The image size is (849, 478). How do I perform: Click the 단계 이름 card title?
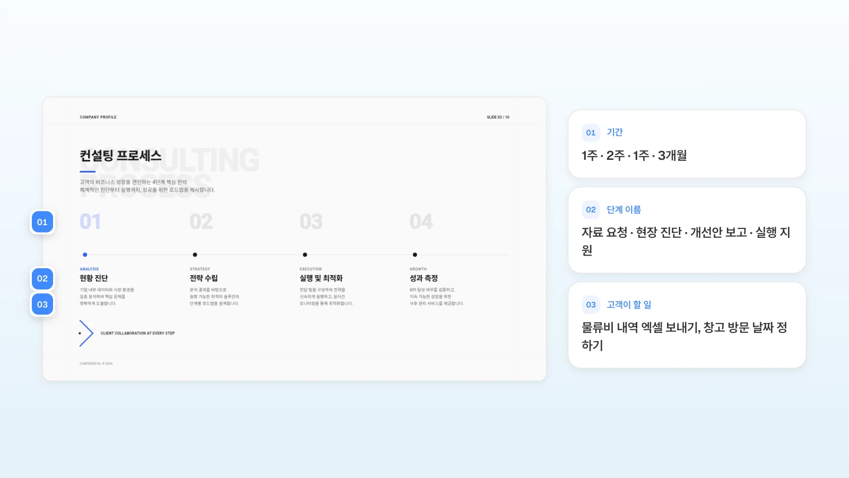623,210
